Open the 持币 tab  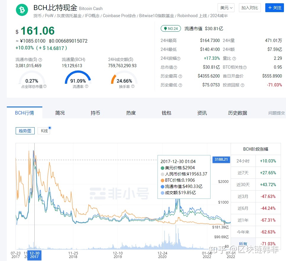[x=95, y=113]
